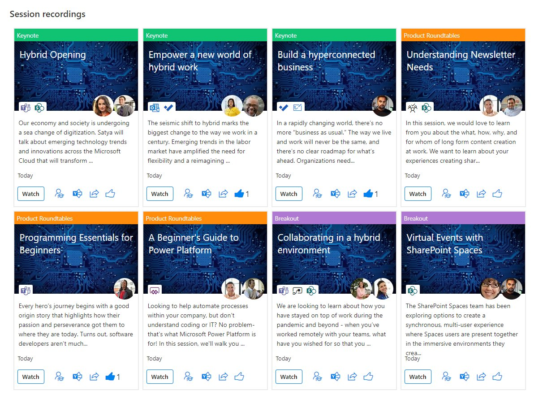543x404 pixels.
Task: Click the 'Hybrid Opening' title text
Action: coord(52,55)
